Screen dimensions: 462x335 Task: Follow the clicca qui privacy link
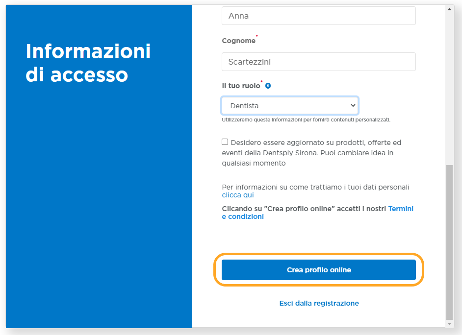point(238,195)
